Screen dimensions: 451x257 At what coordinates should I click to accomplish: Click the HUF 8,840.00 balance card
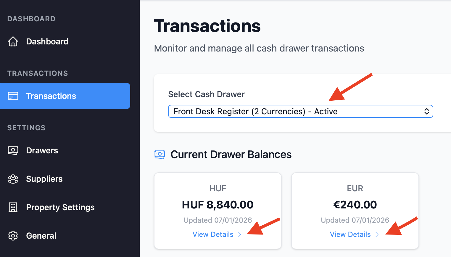pos(218,204)
